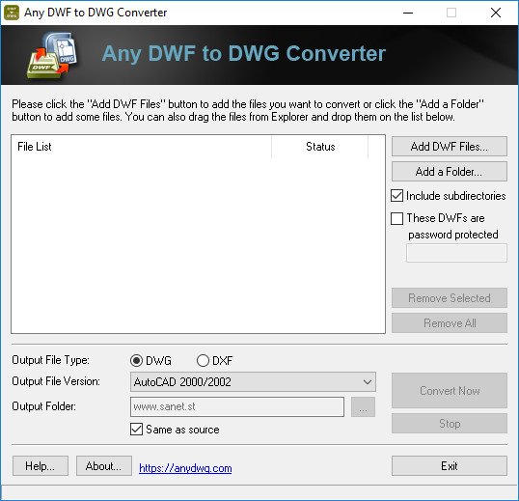Uncheck Same as source option
This screenshot has height=501, width=519.
(136, 430)
